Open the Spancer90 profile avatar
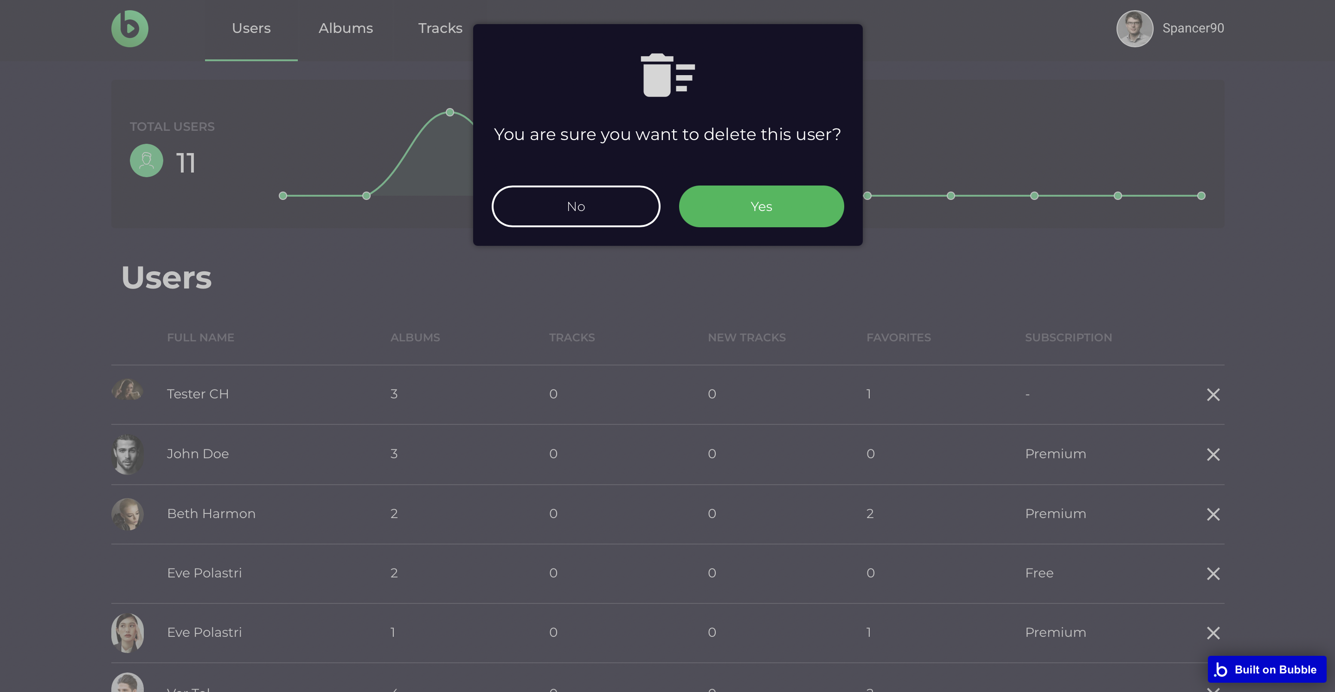1335x692 pixels. (x=1135, y=28)
